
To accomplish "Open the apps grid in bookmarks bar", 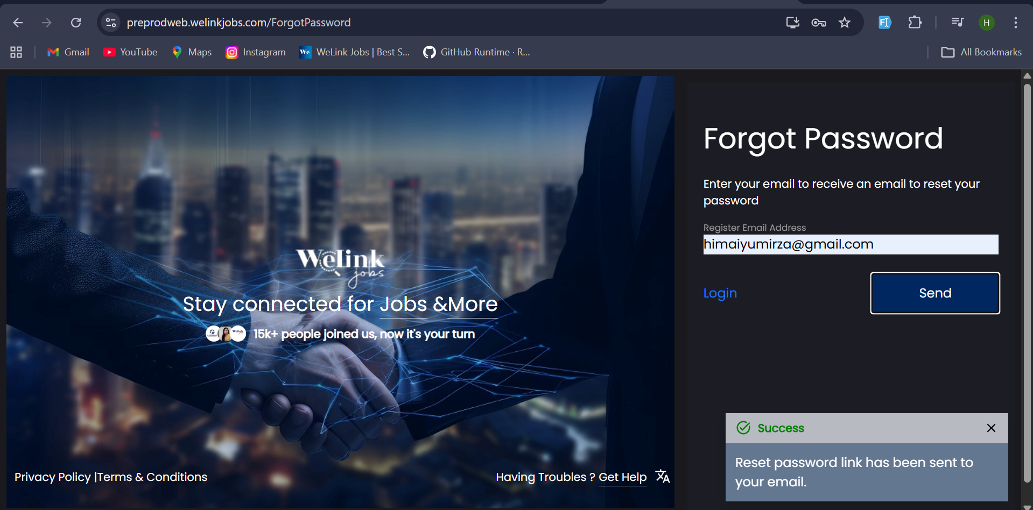I will 16,52.
